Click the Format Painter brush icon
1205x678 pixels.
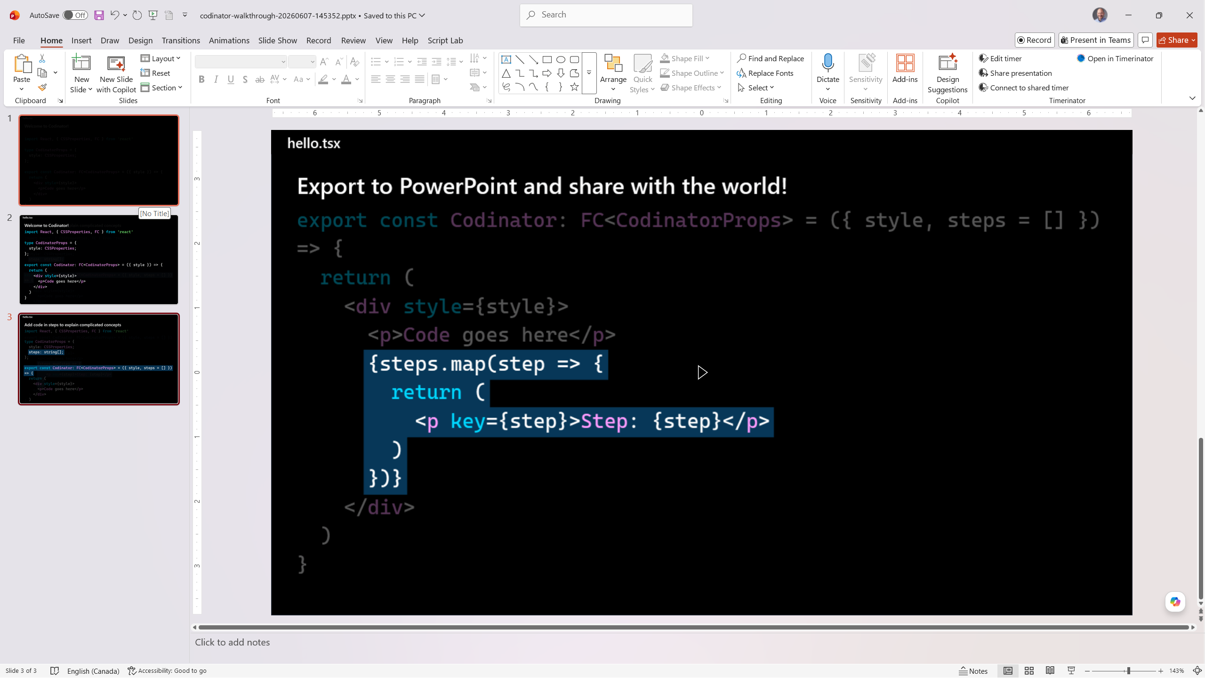42,88
